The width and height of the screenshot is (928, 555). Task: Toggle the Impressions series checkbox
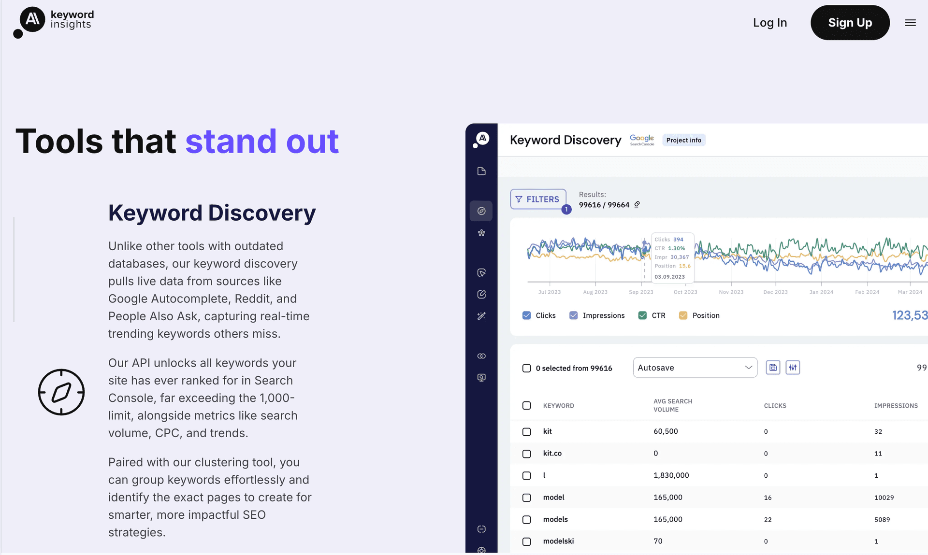pos(574,315)
